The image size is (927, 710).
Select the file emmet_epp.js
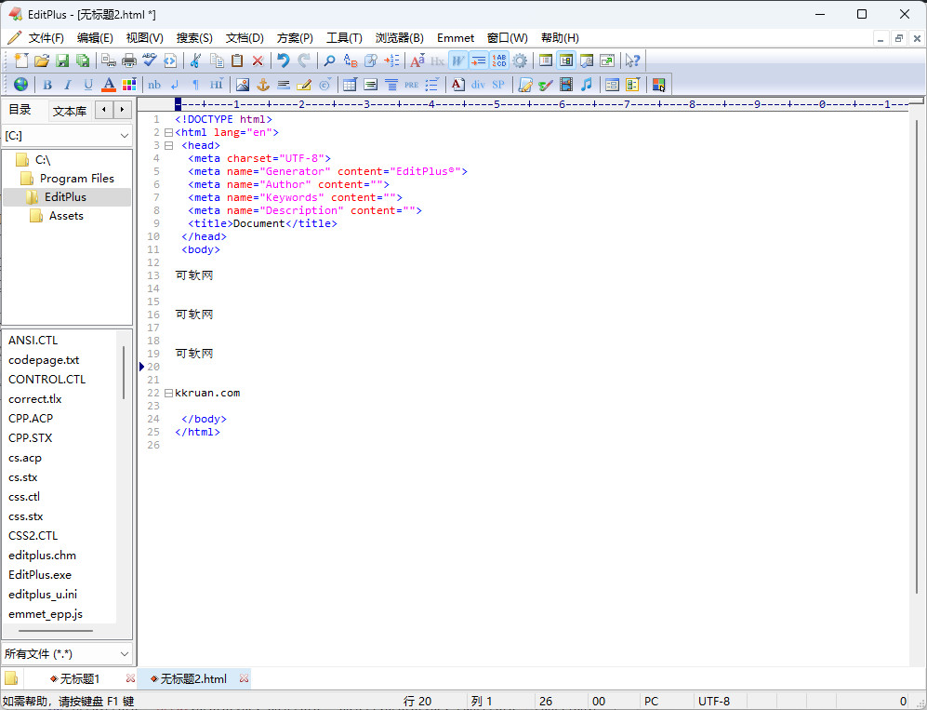tap(46, 613)
